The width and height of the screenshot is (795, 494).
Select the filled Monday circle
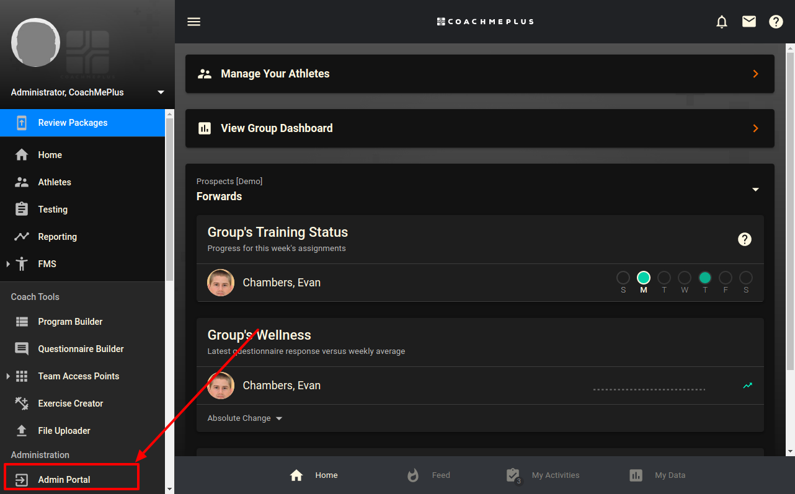pos(644,278)
